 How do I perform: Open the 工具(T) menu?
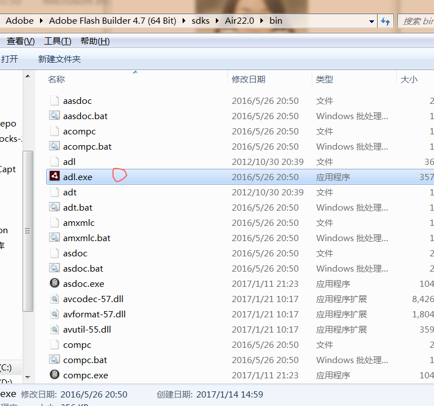tap(57, 41)
